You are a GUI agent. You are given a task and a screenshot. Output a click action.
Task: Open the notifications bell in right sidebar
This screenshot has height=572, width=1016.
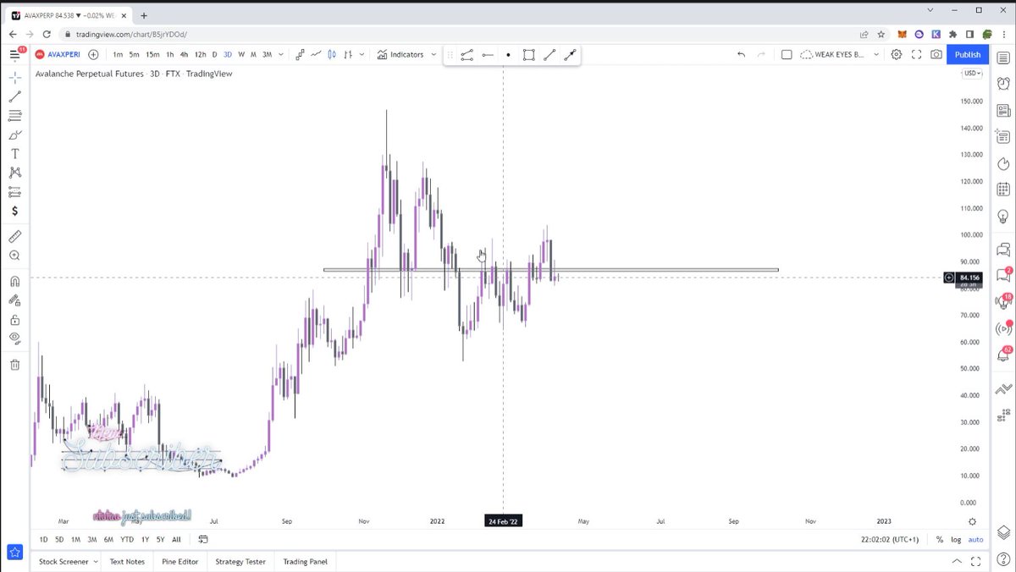point(1003,355)
